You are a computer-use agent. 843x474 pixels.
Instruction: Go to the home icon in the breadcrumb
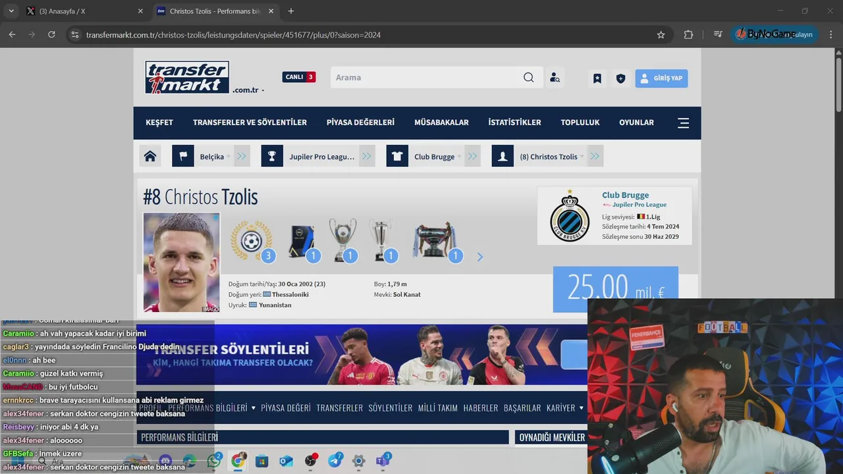click(x=150, y=156)
